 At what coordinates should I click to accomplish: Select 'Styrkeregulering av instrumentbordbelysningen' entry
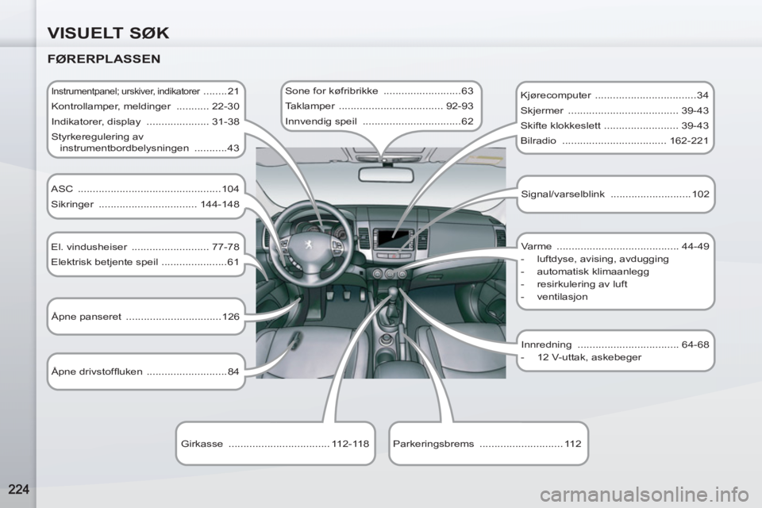pos(145,142)
